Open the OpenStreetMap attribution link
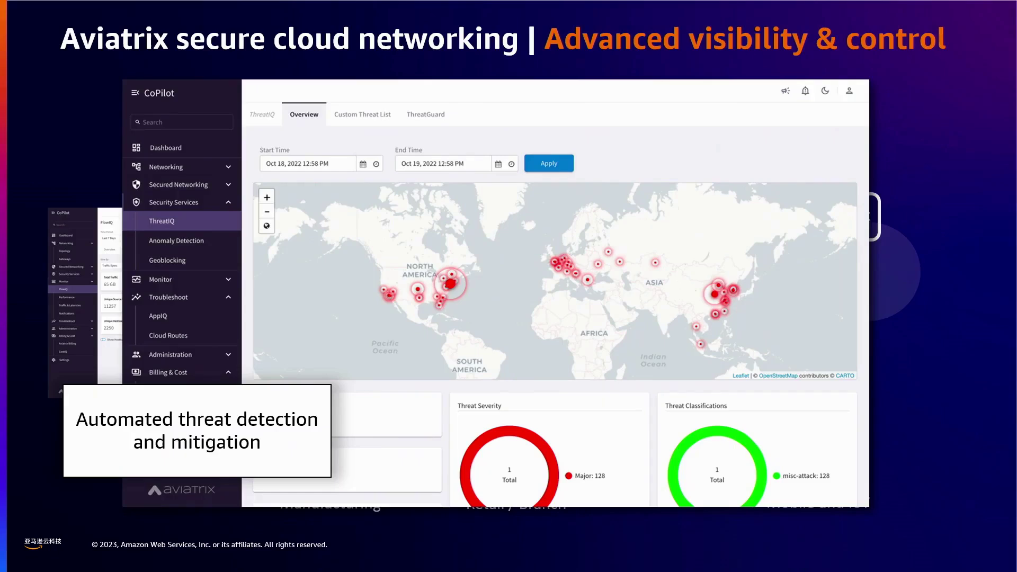Image resolution: width=1017 pixels, height=572 pixels. (778, 376)
